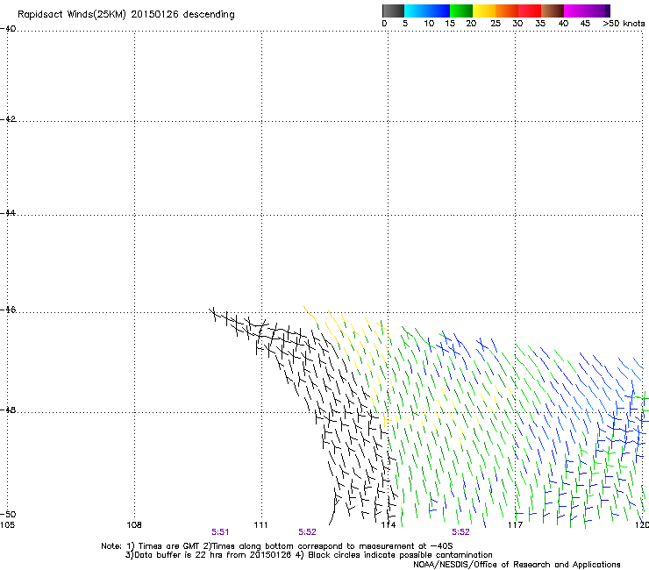Click the Rapidscat Winds(25KM) title text

click(125, 15)
